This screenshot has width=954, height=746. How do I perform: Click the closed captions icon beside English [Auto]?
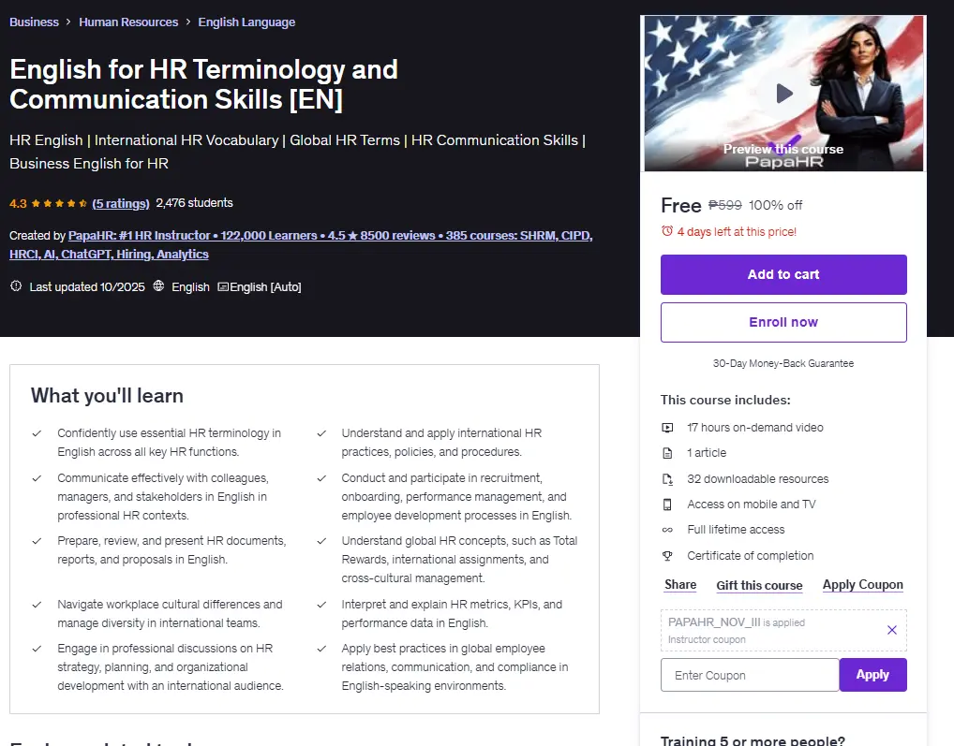click(x=223, y=286)
